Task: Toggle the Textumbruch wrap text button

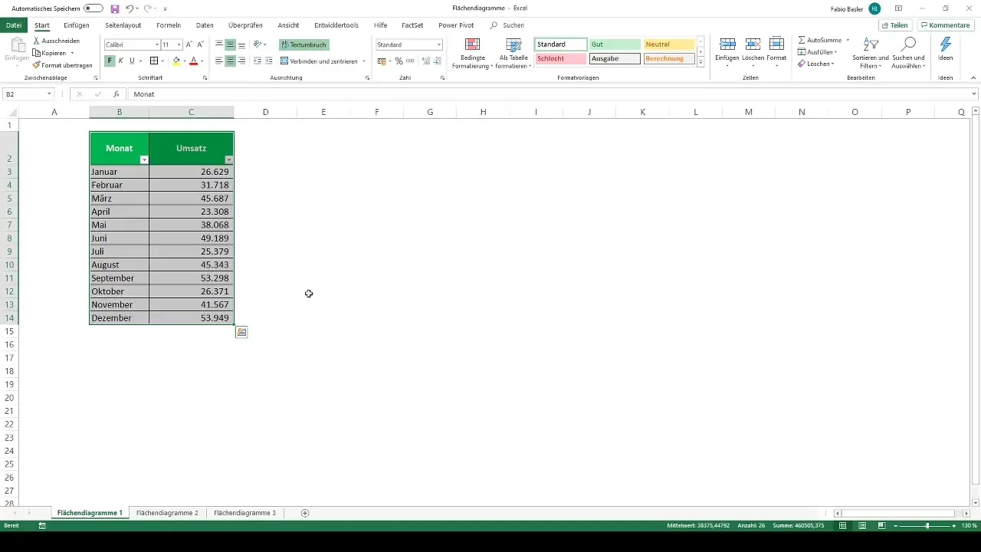Action: pos(304,44)
